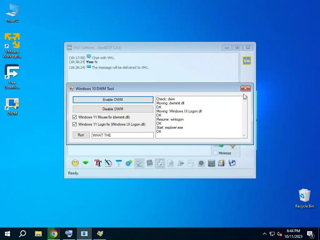Open the emoticons smiley picker in BeeBEEP
The image size is (320, 240).
coord(75,163)
